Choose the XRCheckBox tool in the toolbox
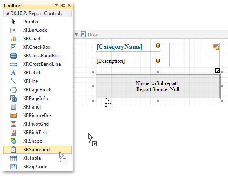The width and height of the screenshot is (228, 176). coord(37,47)
